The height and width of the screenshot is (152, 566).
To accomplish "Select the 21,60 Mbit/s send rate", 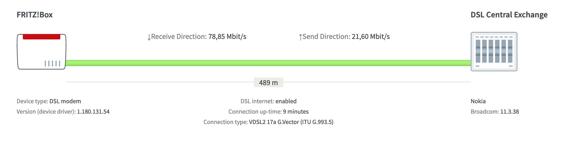I will (370, 37).
